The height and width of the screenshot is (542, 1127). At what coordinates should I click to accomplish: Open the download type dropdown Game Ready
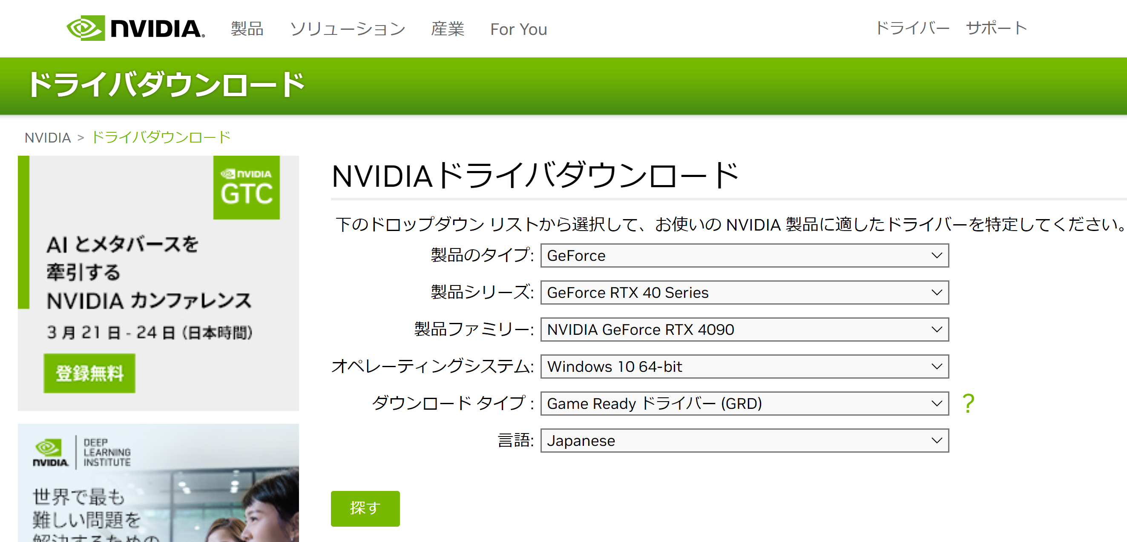745,403
